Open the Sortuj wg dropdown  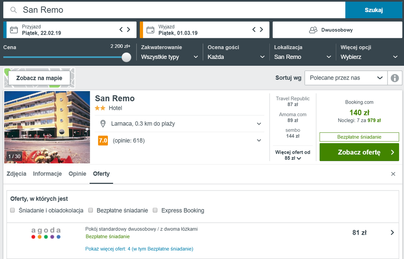[346, 78]
